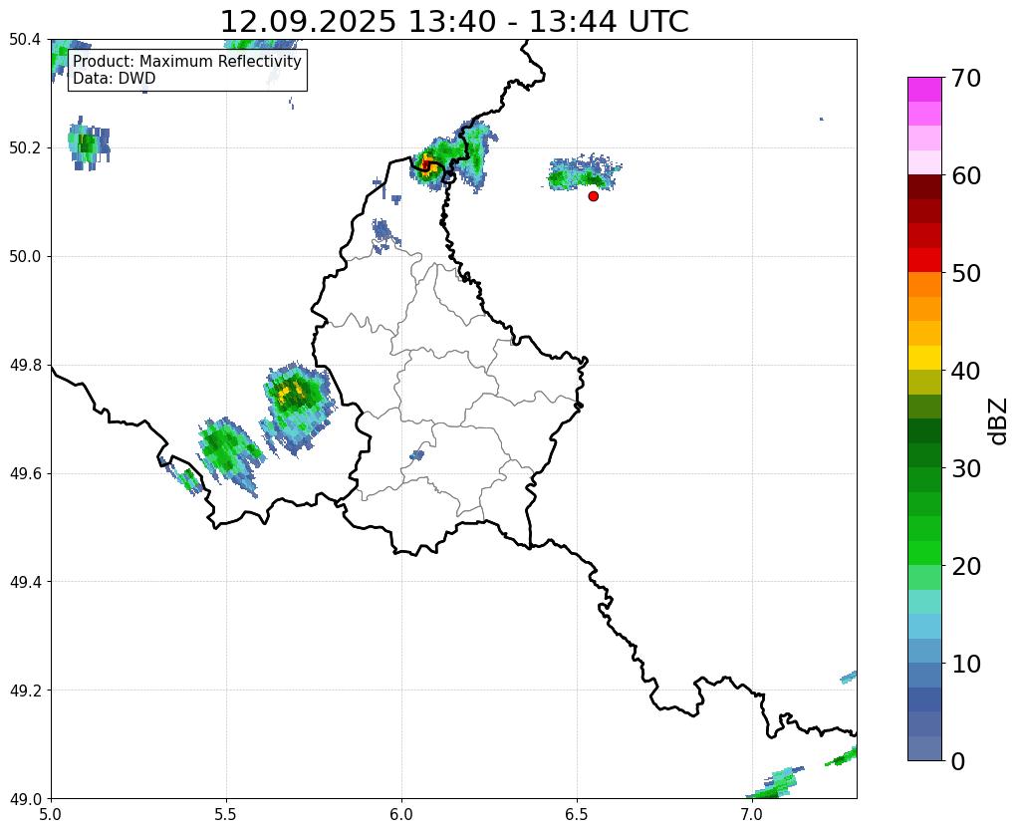Click the longitude tick label 5.5
This screenshot has height=831, width=1019.
tap(226, 814)
